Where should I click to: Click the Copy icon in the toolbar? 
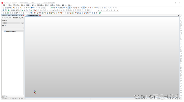[18, 8]
